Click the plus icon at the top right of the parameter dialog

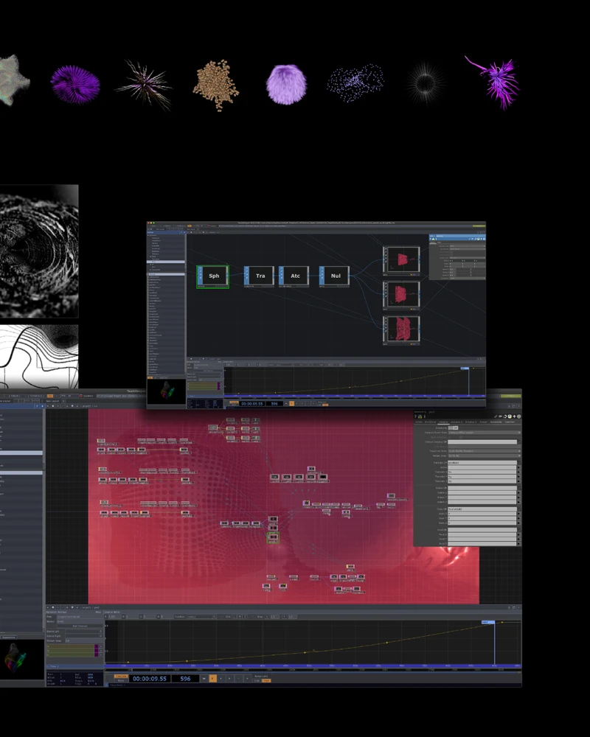[x=514, y=416]
